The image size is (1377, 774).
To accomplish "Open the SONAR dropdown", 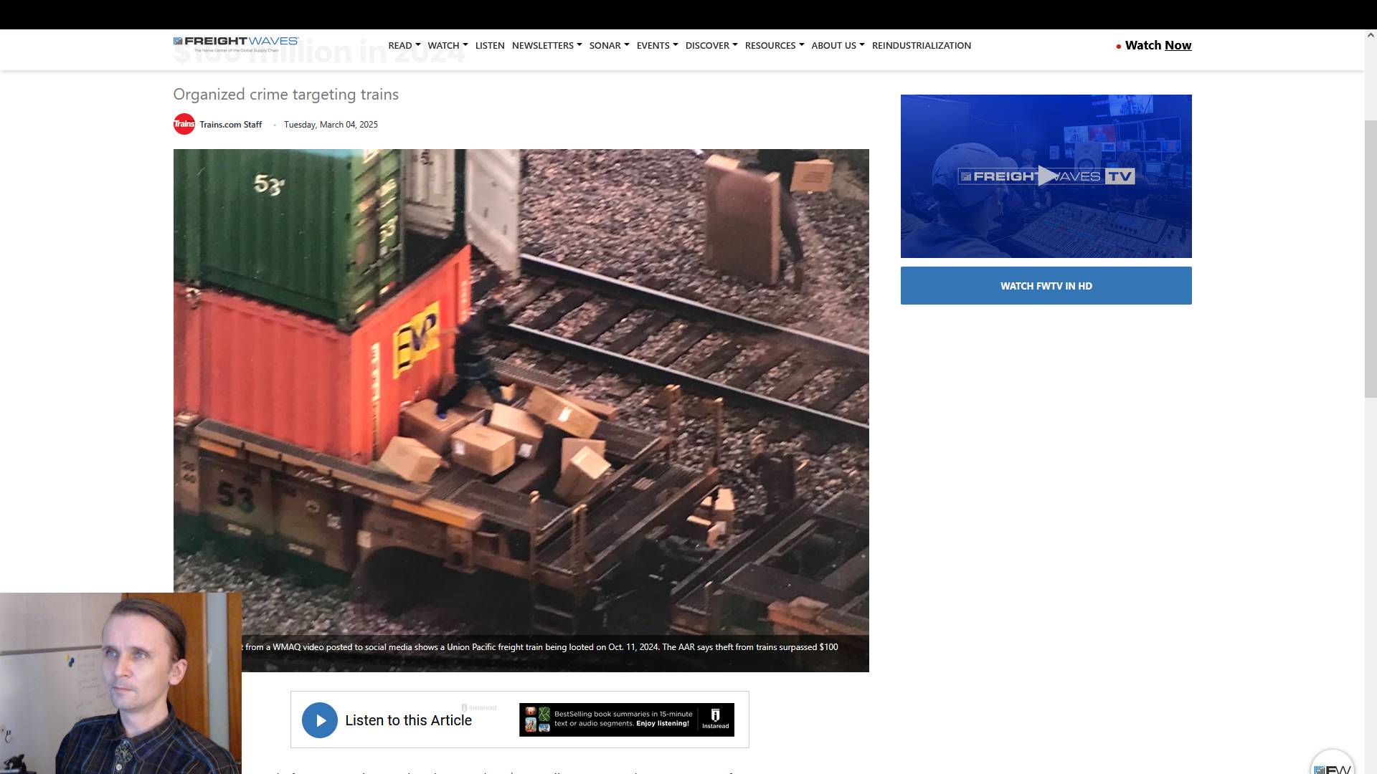I will 609,45.
